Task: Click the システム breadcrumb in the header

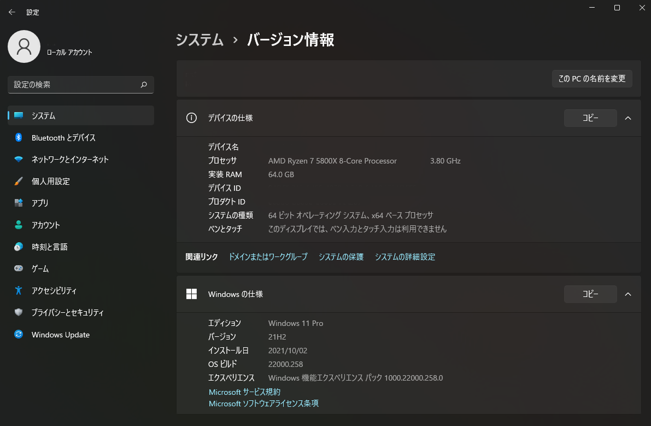Action: click(200, 40)
